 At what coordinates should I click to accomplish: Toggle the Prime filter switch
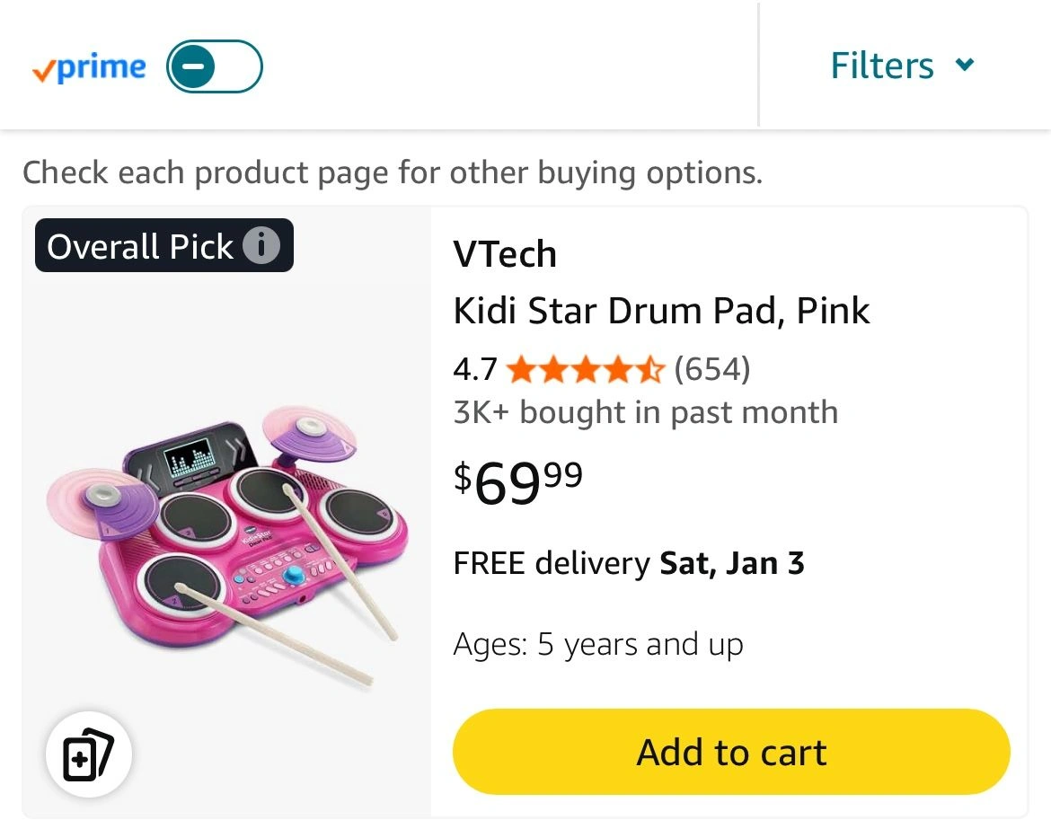215,66
